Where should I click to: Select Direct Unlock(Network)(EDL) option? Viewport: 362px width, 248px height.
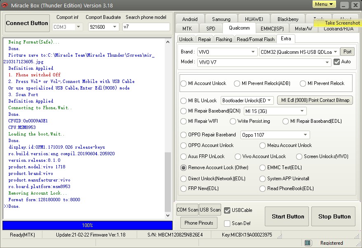point(184,179)
